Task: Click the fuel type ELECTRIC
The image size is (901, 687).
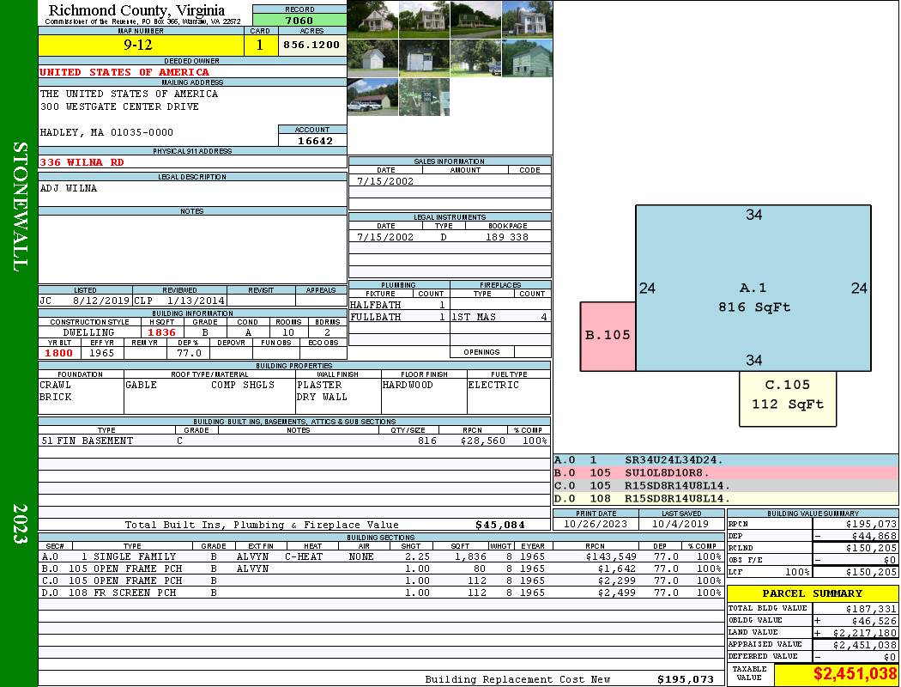Action: coord(493,385)
